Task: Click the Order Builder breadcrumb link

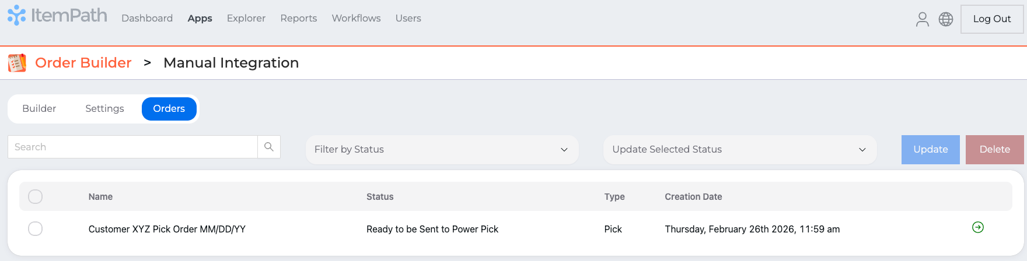Action: point(83,63)
